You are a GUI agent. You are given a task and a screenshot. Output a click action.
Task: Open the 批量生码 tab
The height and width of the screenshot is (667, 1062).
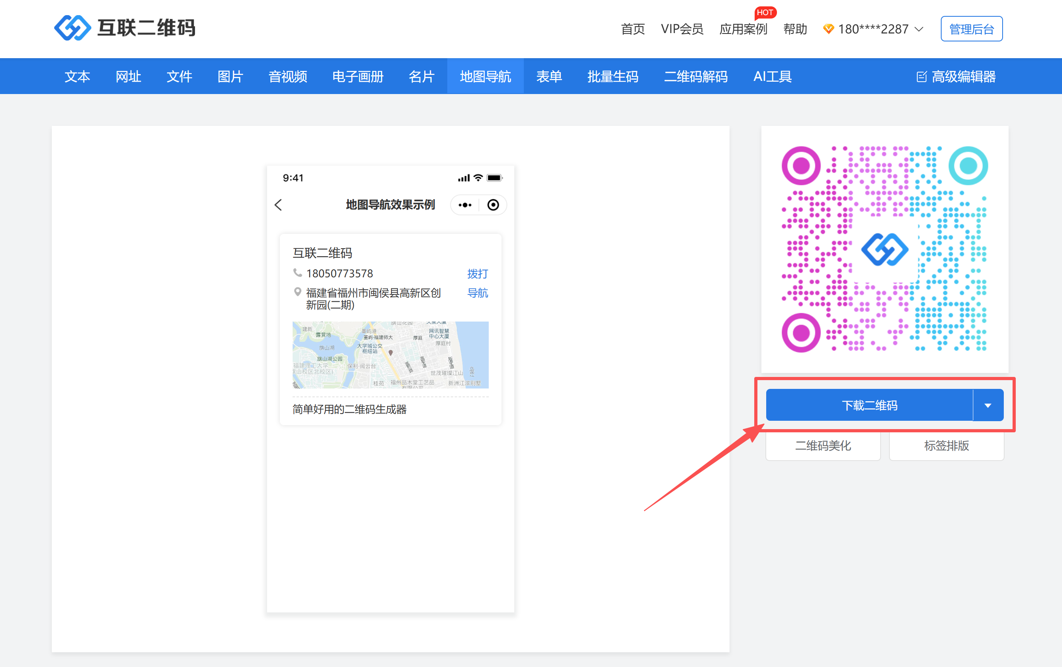613,77
